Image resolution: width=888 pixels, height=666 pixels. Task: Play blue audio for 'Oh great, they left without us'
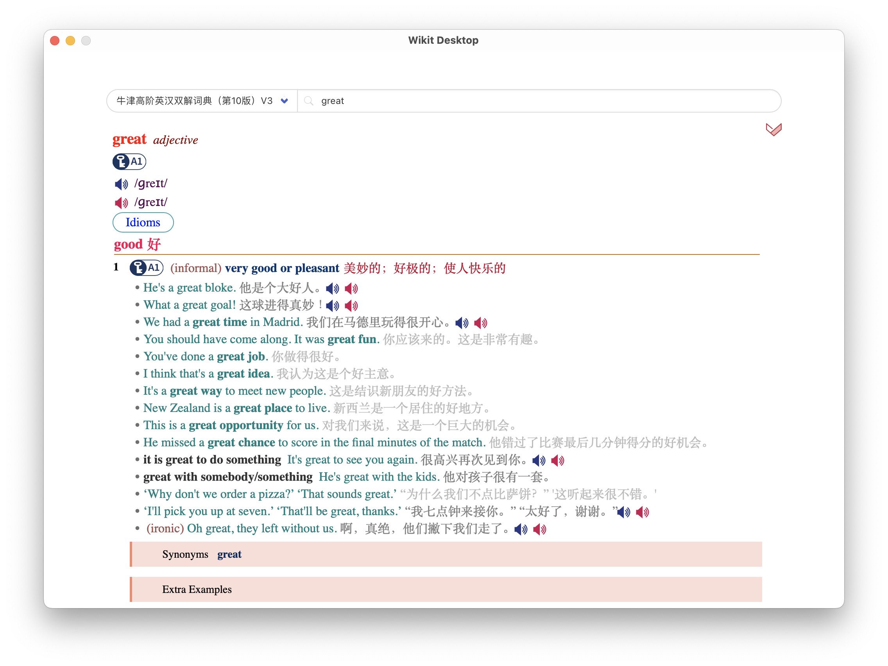tap(521, 530)
